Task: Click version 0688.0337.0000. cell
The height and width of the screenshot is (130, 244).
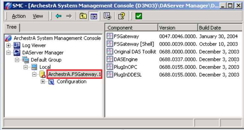Action: (178, 59)
